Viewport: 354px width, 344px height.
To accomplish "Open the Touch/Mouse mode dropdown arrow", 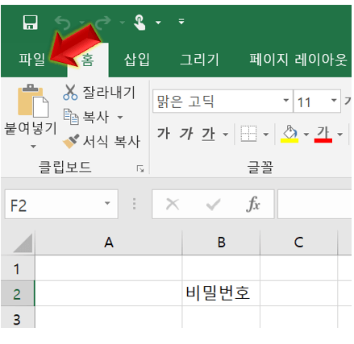I will pyautogui.click(x=158, y=23).
